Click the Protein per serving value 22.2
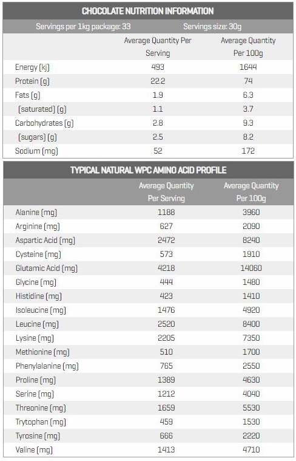 [x=158, y=81]
